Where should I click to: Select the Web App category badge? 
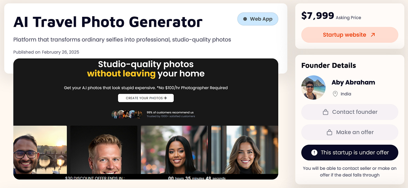258,19
